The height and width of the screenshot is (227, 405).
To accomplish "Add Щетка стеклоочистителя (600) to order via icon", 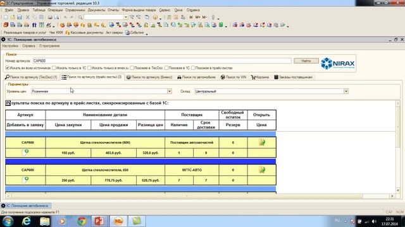I will click(x=25, y=153).
